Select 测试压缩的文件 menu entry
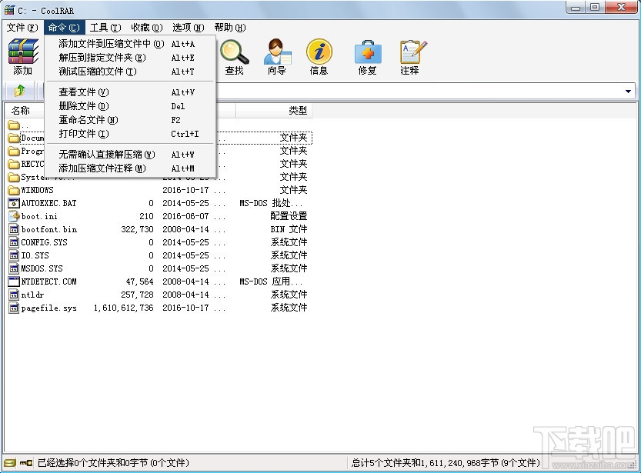 click(94, 71)
